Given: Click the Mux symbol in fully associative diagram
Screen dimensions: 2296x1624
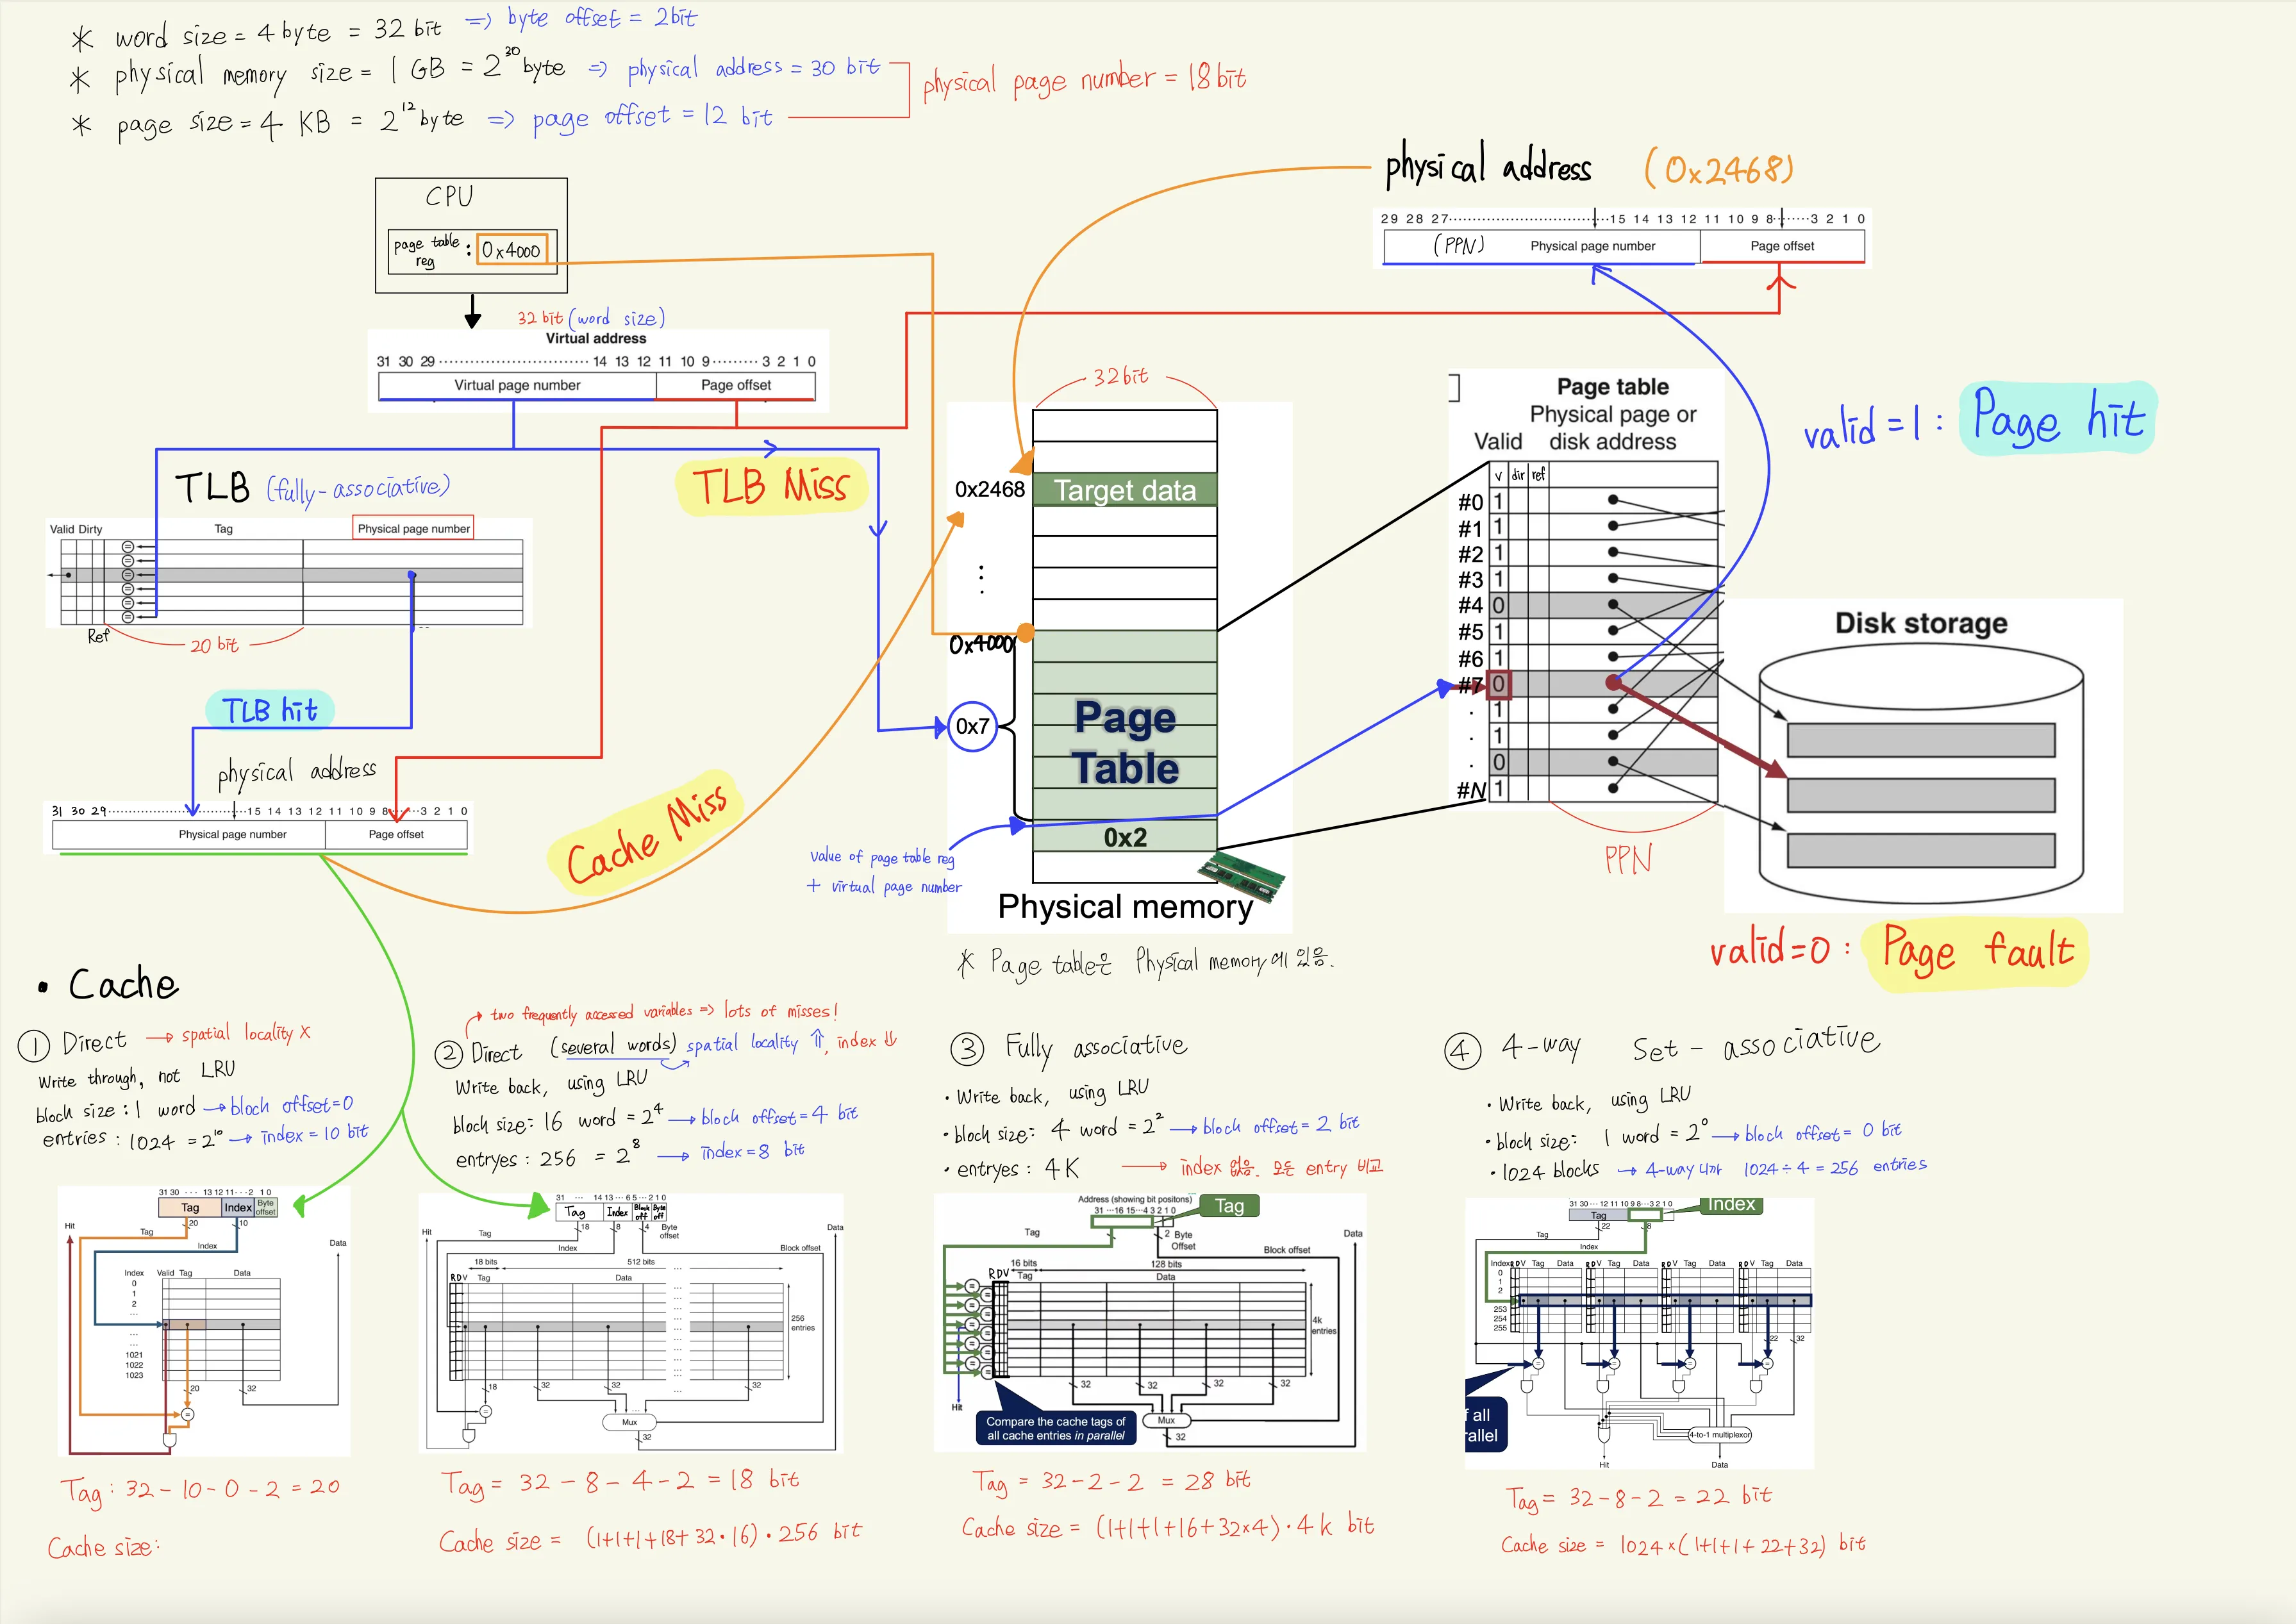Looking at the screenshot, I should (x=1166, y=1420).
